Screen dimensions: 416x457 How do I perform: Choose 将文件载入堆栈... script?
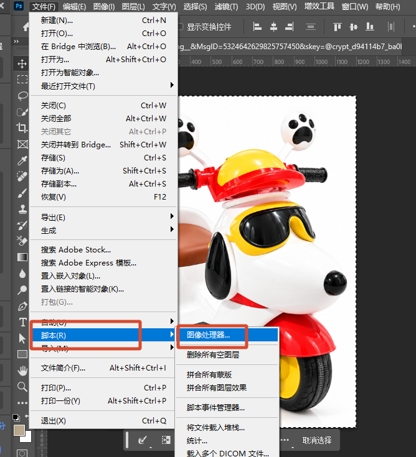pyautogui.click(x=227, y=428)
